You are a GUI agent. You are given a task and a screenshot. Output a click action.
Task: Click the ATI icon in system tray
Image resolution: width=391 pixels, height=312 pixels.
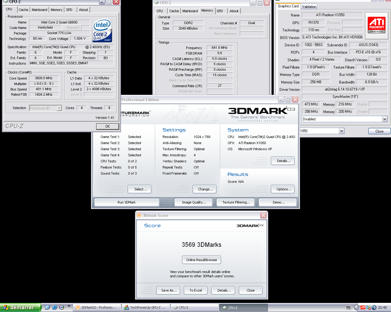pyautogui.click(x=363, y=307)
